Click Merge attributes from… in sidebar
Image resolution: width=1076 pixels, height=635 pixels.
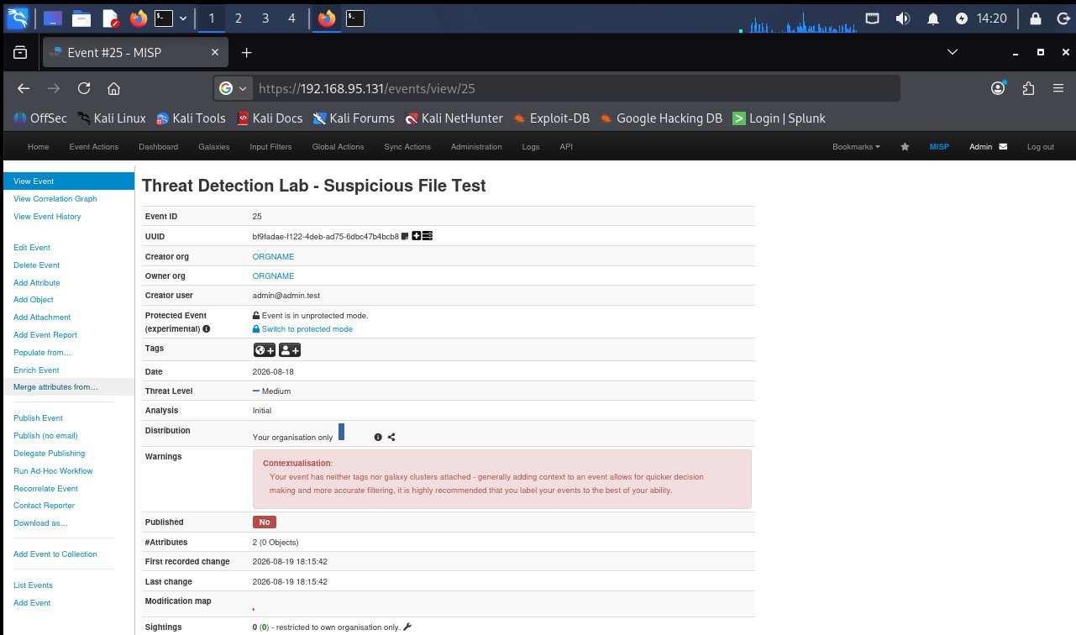pos(56,387)
